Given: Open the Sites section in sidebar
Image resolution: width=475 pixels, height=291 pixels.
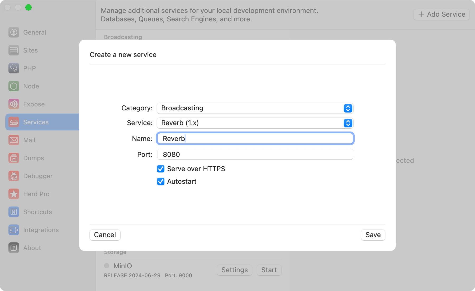Looking at the screenshot, I should click(13, 50).
